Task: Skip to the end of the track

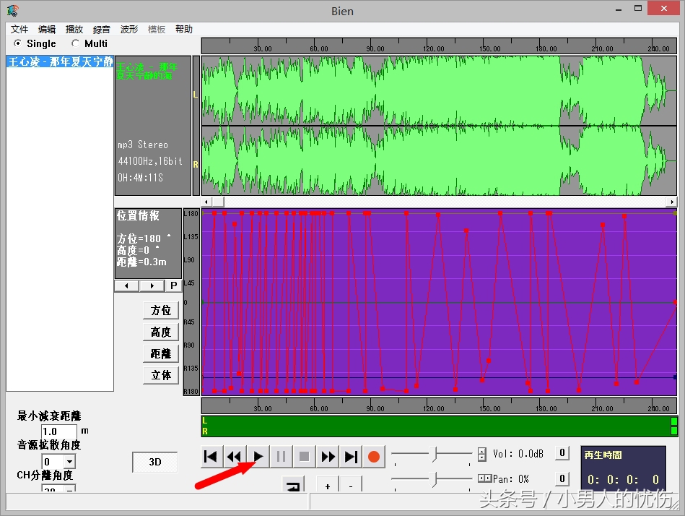Action: pos(351,457)
